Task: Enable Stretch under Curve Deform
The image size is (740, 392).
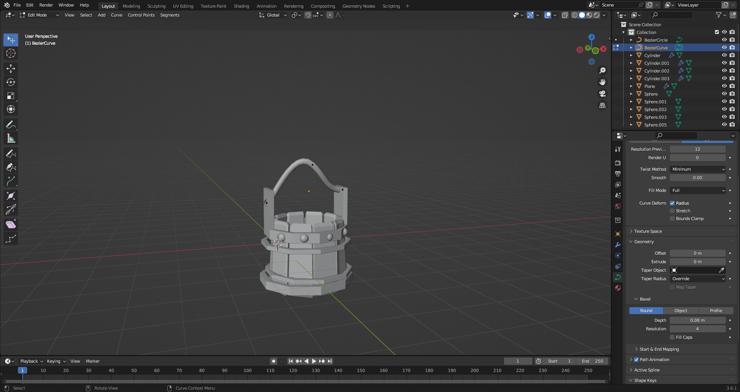Action: (x=672, y=211)
